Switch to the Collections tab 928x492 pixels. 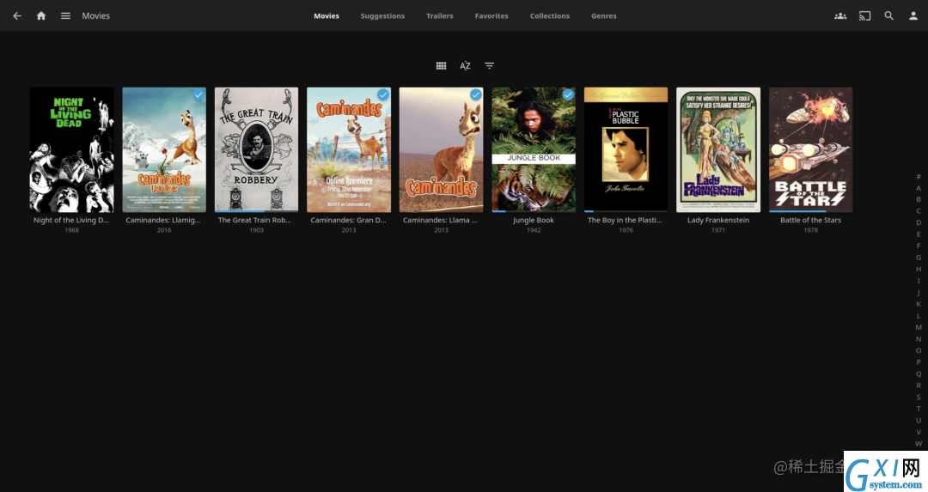pyautogui.click(x=550, y=16)
